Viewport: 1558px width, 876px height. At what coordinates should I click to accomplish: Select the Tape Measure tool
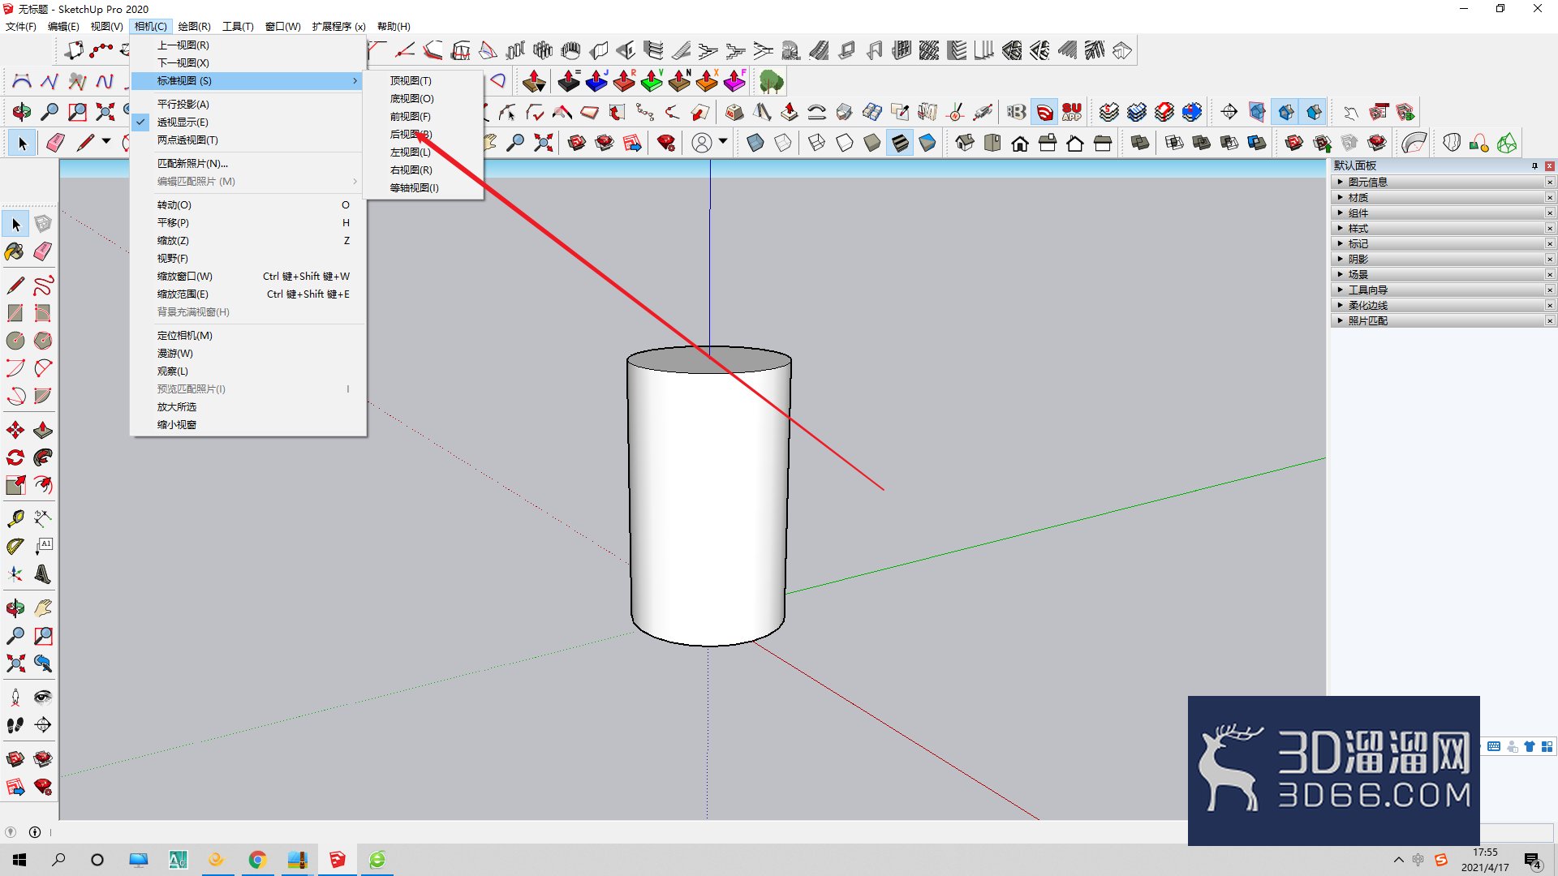pos(15,518)
